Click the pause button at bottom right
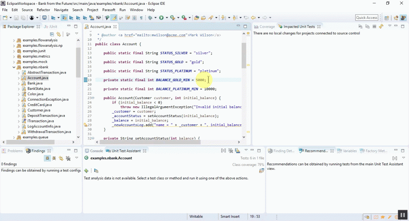Viewport: 409px width, 221px height. pos(403,215)
